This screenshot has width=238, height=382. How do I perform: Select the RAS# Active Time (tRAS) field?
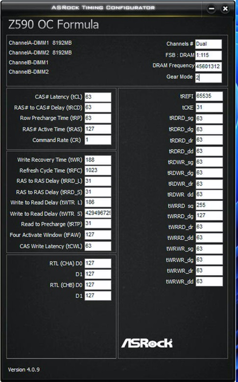[98, 129]
